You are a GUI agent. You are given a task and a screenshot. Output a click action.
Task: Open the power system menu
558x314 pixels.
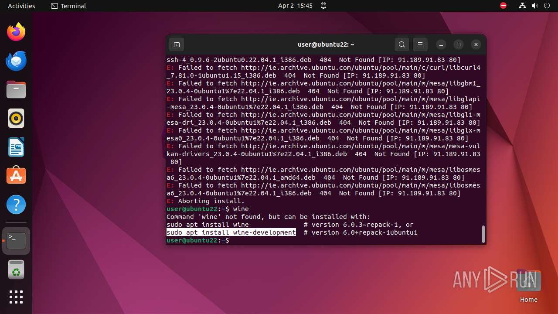547,6
